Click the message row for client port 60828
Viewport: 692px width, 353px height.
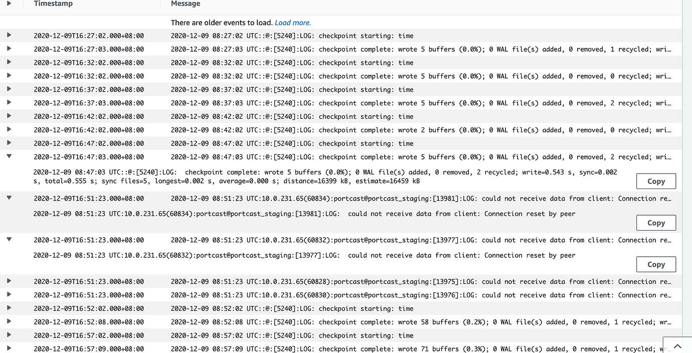[x=421, y=282]
